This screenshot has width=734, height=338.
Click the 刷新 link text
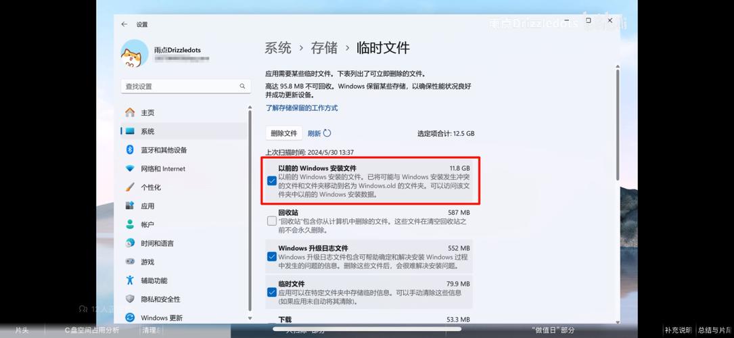(314, 133)
